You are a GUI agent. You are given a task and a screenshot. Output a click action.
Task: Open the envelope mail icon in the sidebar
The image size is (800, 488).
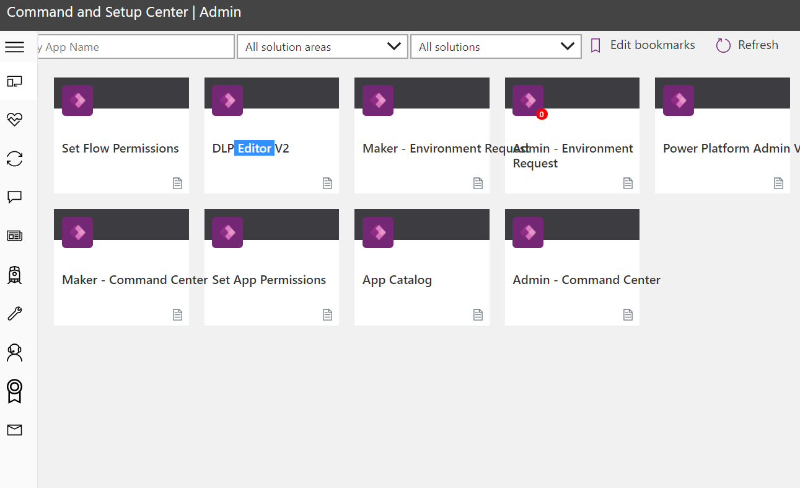(14, 430)
